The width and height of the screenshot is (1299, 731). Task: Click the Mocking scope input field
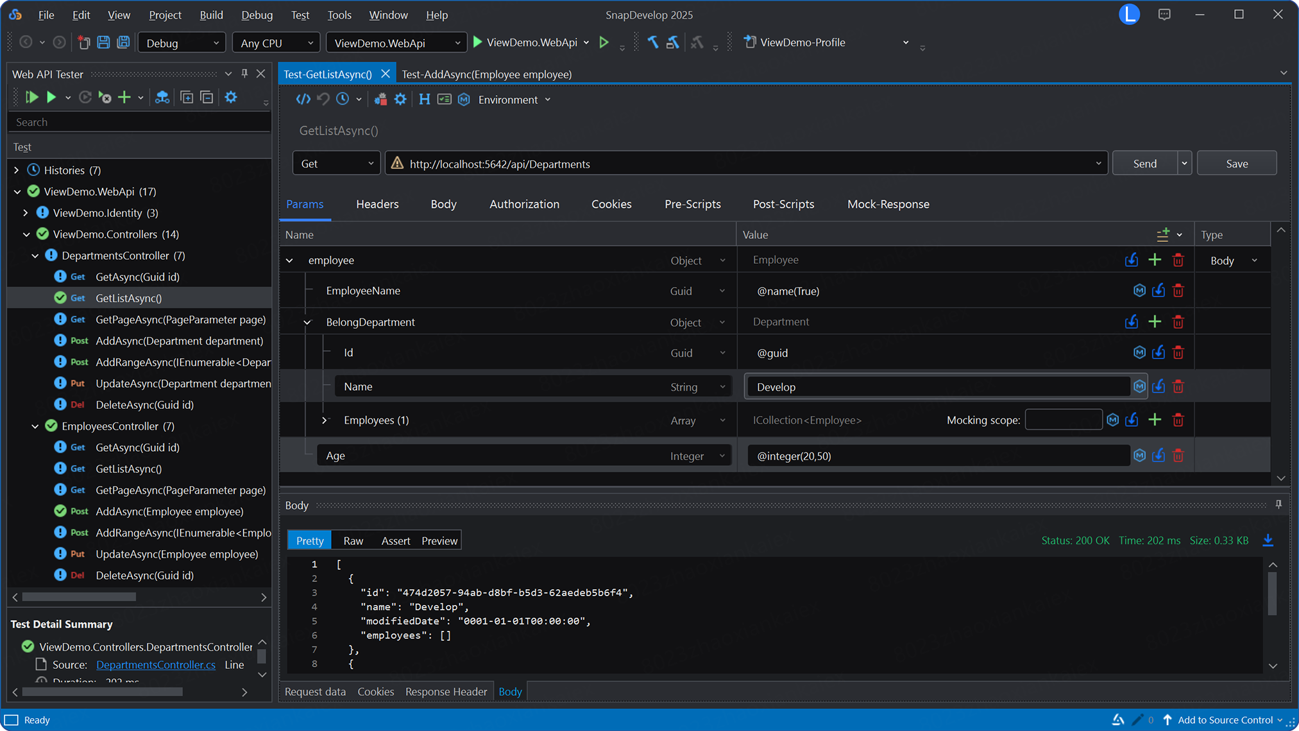[1063, 420]
